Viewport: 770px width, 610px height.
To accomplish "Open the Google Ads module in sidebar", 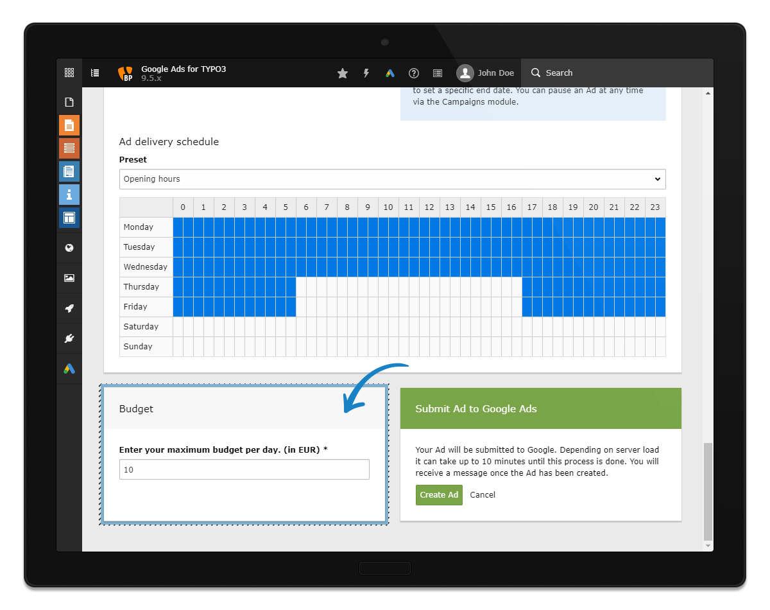I will coord(69,369).
